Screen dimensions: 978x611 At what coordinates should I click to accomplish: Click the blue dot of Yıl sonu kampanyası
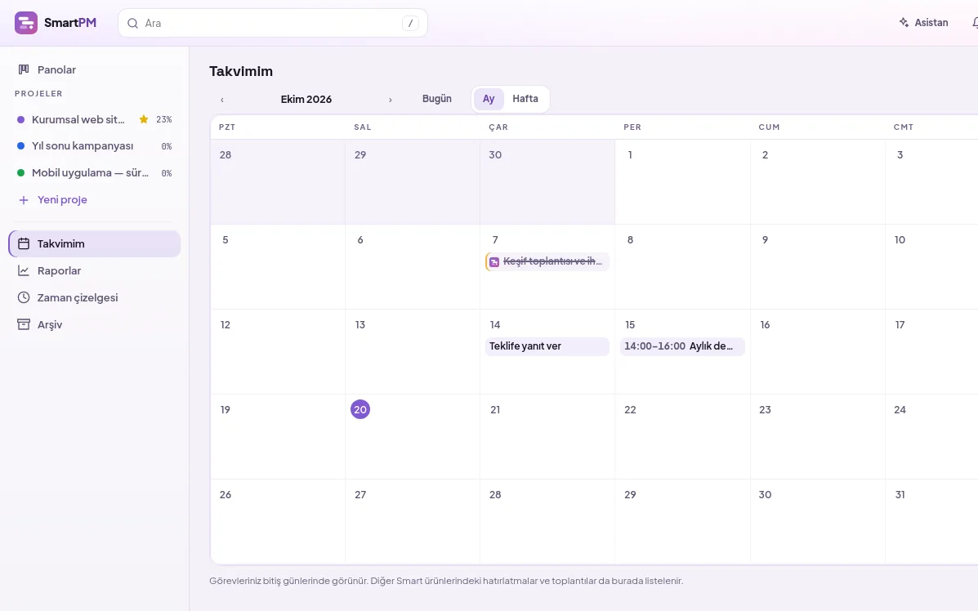point(20,146)
